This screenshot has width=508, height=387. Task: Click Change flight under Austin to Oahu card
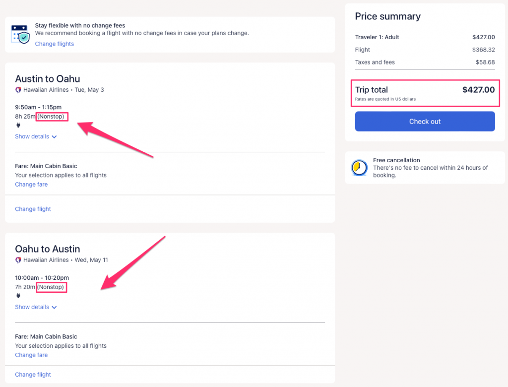[33, 209]
